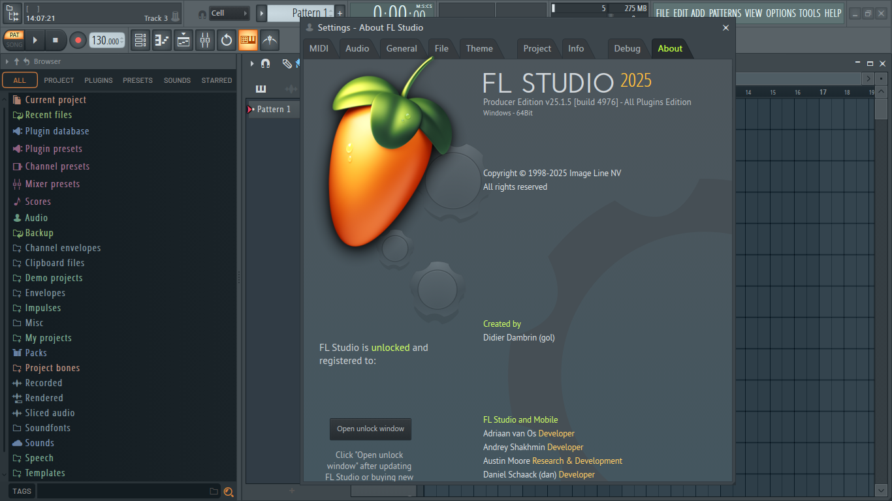Click the Pattern 1 selector
This screenshot has width=892, height=501.
click(x=300, y=13)
